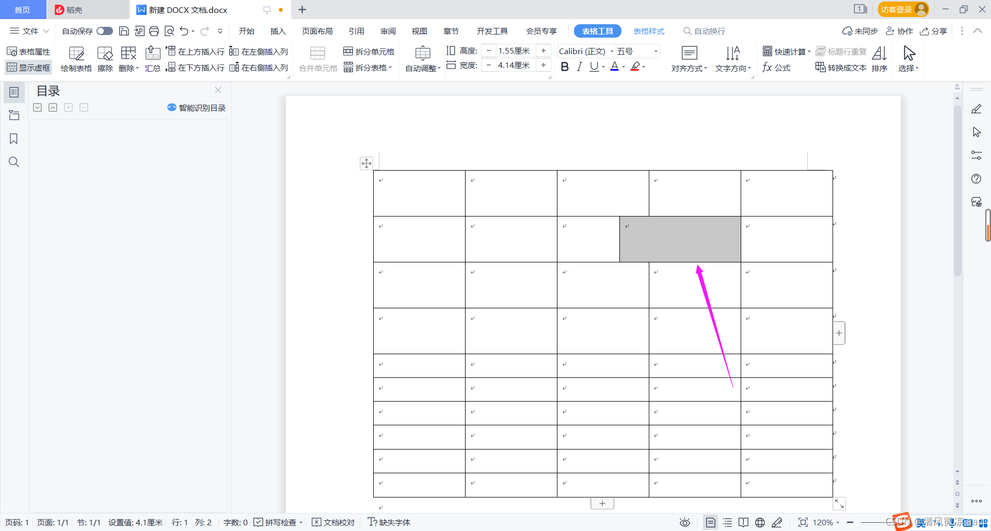Open Quick Calculate (快速计算) dropdown
991x531 pixels.
(x=787, y=52)
